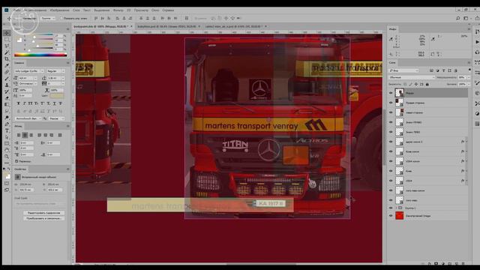The width and height of the screenshot is (480, 270).
Task: Open the Regular font style dropdown
Action: coord(55,71)
